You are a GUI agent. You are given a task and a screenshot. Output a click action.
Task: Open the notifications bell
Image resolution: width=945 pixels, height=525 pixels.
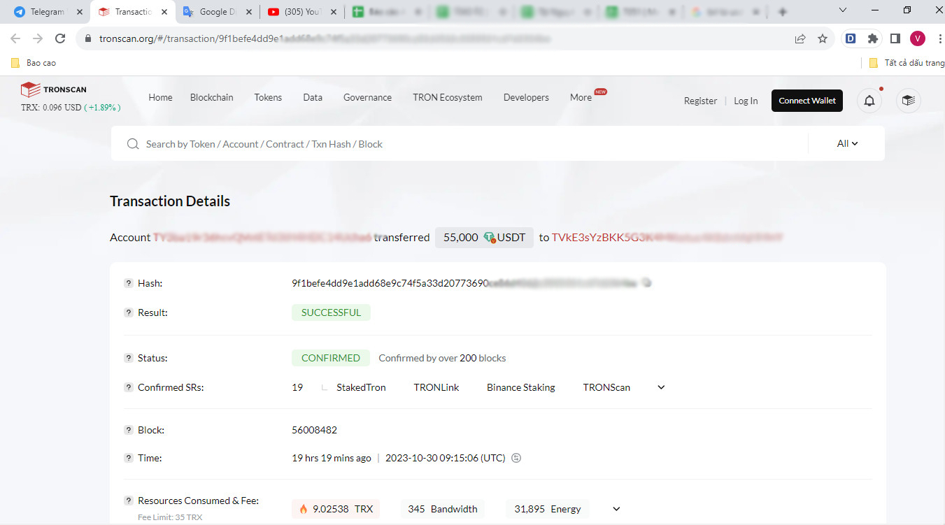pos(869,101)
